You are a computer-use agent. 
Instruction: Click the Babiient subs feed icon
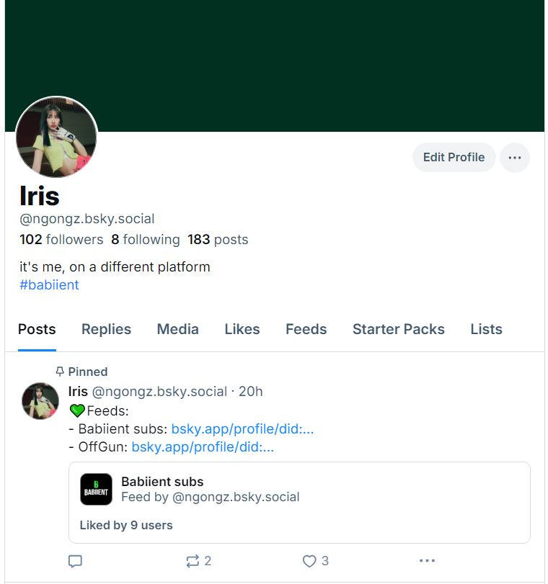[x=96, y=489]
